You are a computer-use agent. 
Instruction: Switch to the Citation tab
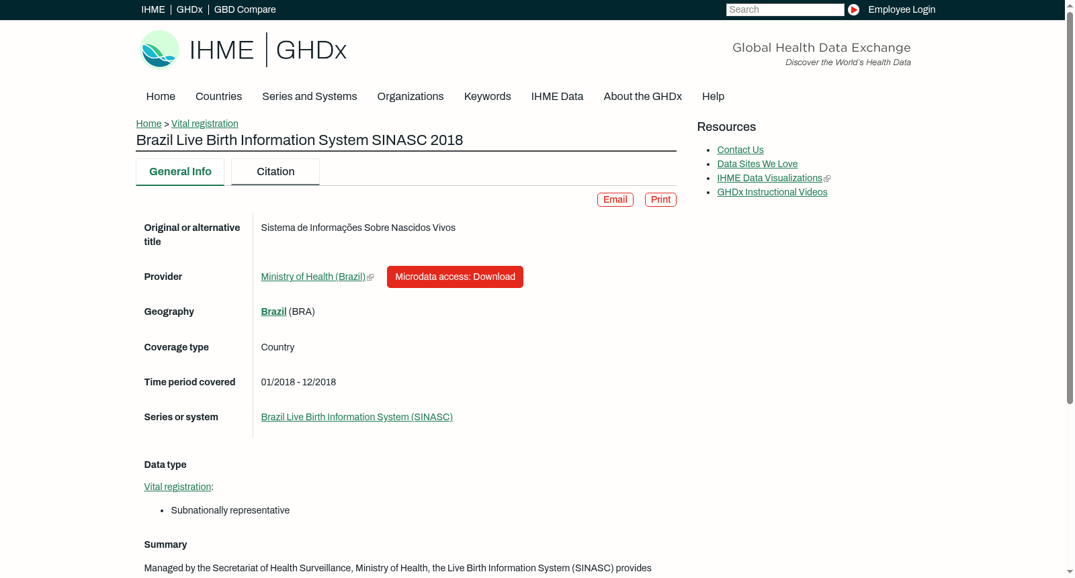coord(275,172)
